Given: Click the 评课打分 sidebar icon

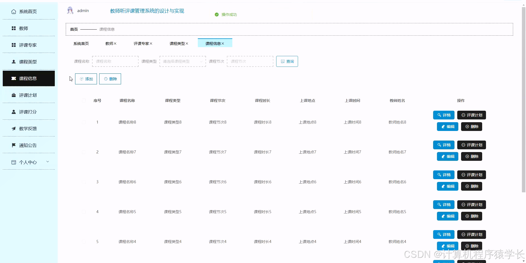Looking at the screenshot, I should [14, 112].
